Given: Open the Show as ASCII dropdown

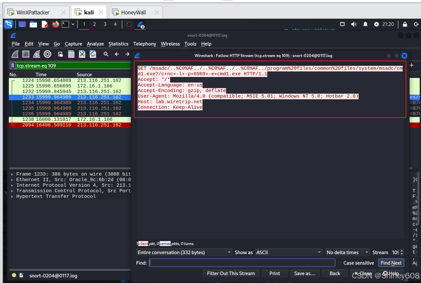Looking at the screenshot, I should coord(289,253).
